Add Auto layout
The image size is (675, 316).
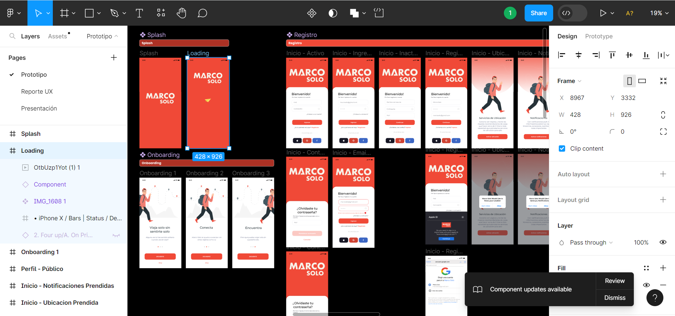(x=663, y=174)
